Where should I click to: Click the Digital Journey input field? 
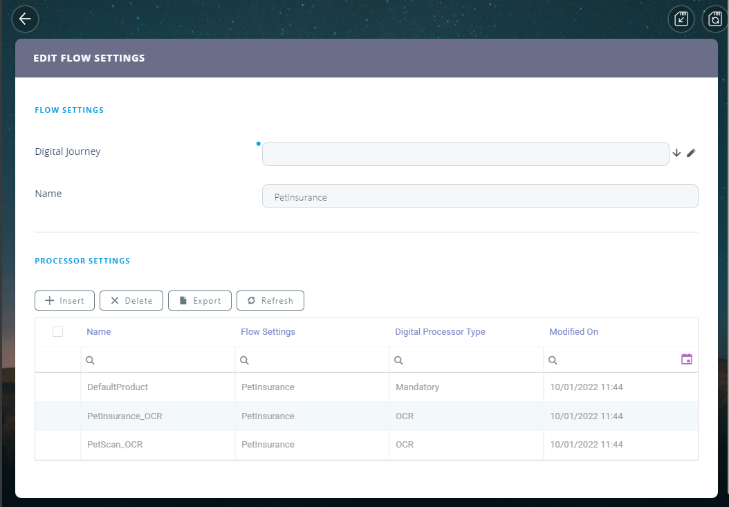465,154
